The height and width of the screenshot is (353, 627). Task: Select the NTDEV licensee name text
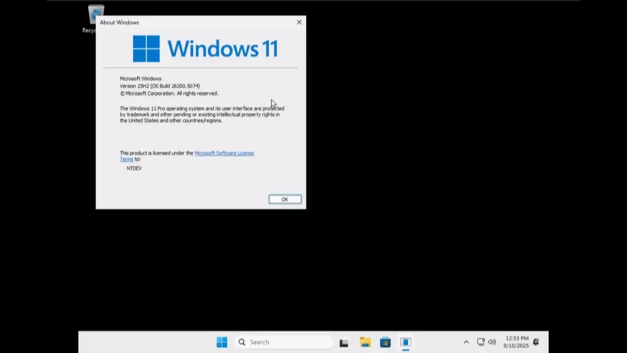click(134, 168)
